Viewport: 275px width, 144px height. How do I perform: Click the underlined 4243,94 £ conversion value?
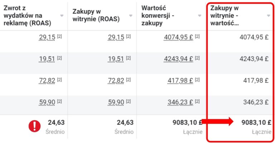click(178, 59)
